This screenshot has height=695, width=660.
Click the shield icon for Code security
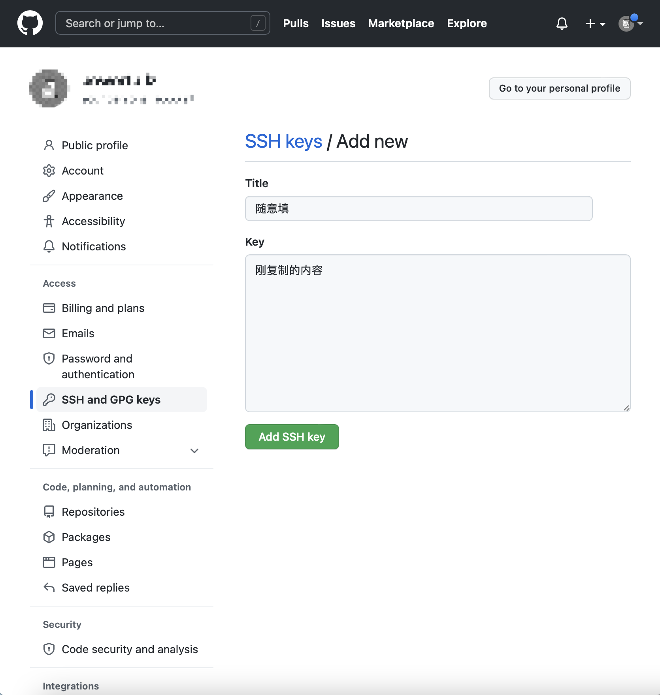(x=49, y=649)
